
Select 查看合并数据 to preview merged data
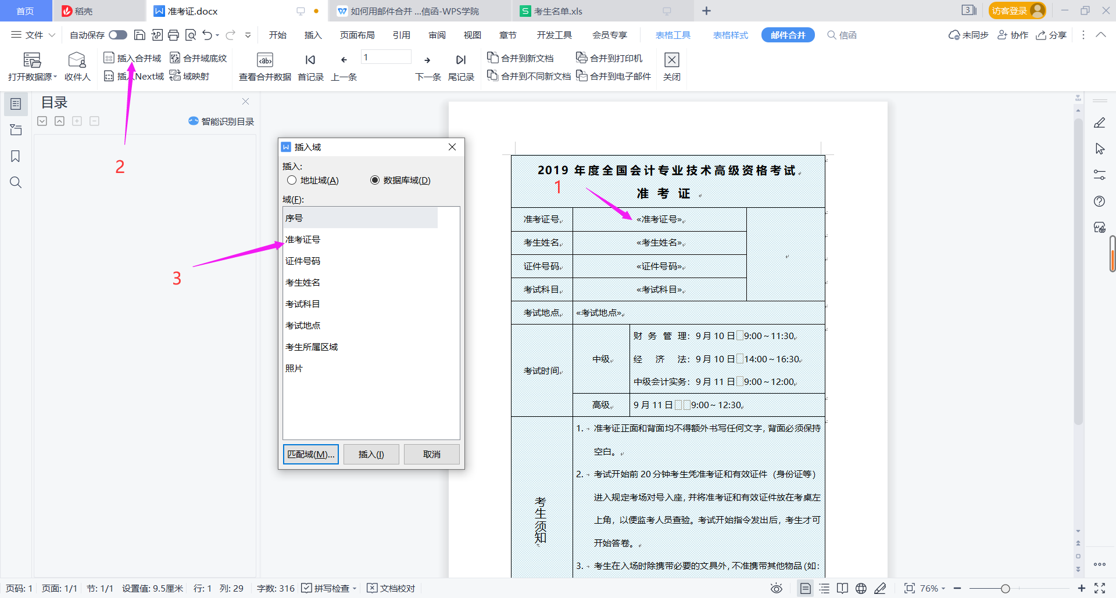click(264, 66)
